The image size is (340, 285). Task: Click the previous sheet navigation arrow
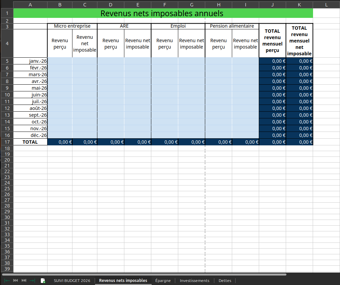[x=16, y=280]
